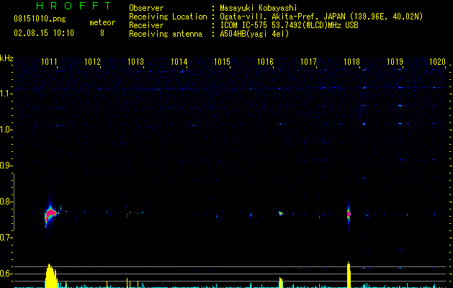Click the 1013 time axis label

(x=136, y=61)
